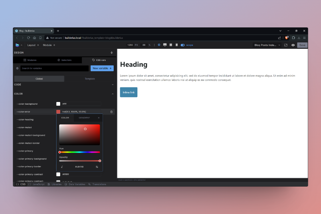The image size is (321, 214).
Task: Delete the --color-error variable with trash icon
Action: [111, 112]
